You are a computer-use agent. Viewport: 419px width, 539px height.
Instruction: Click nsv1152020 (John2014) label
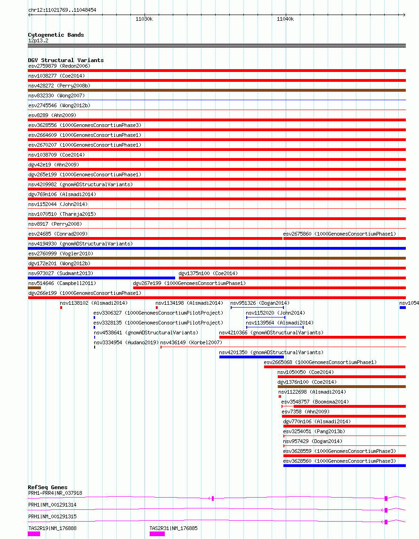[x=275, y=313]
